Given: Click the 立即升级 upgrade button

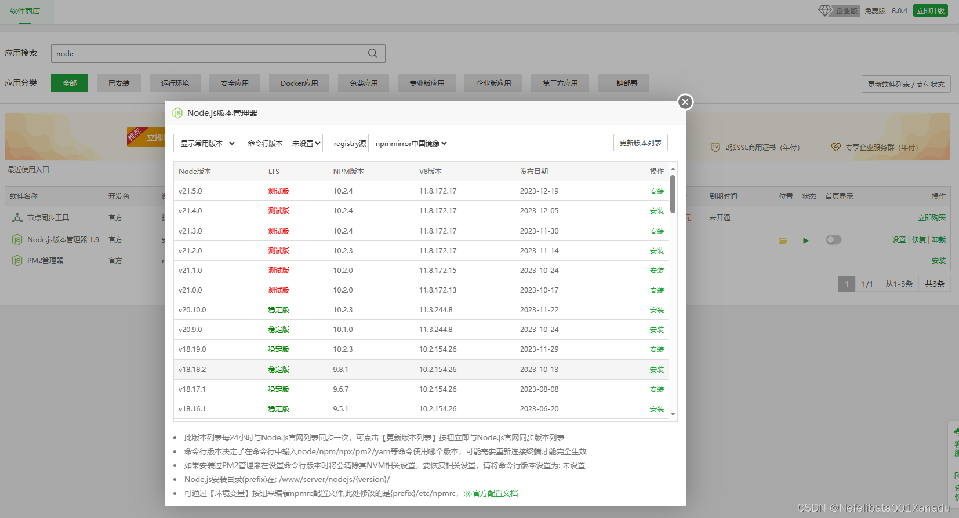Looking at the screenshot, I should (x=931, y=10).
